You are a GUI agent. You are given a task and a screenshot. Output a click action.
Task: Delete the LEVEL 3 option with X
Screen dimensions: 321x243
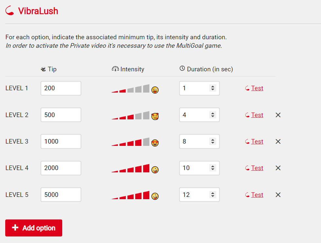278,141
